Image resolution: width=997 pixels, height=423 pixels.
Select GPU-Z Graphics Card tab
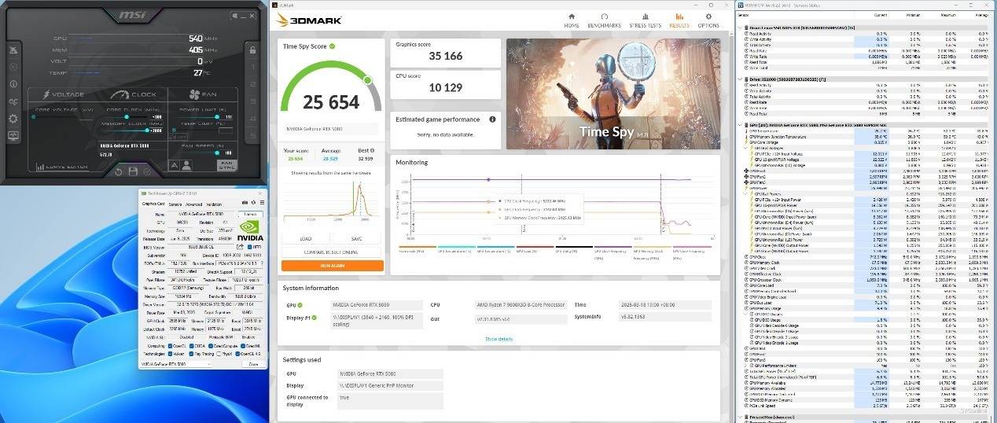[x=153, y=204]
